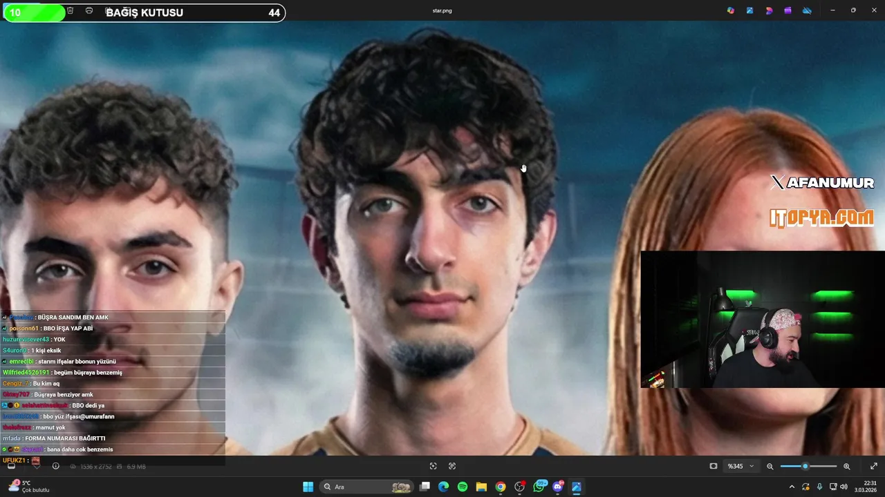Open Google Chrome from the taskbar
Image resolution: width=885 pixels, height=497 pixels.
coord(500,487)
